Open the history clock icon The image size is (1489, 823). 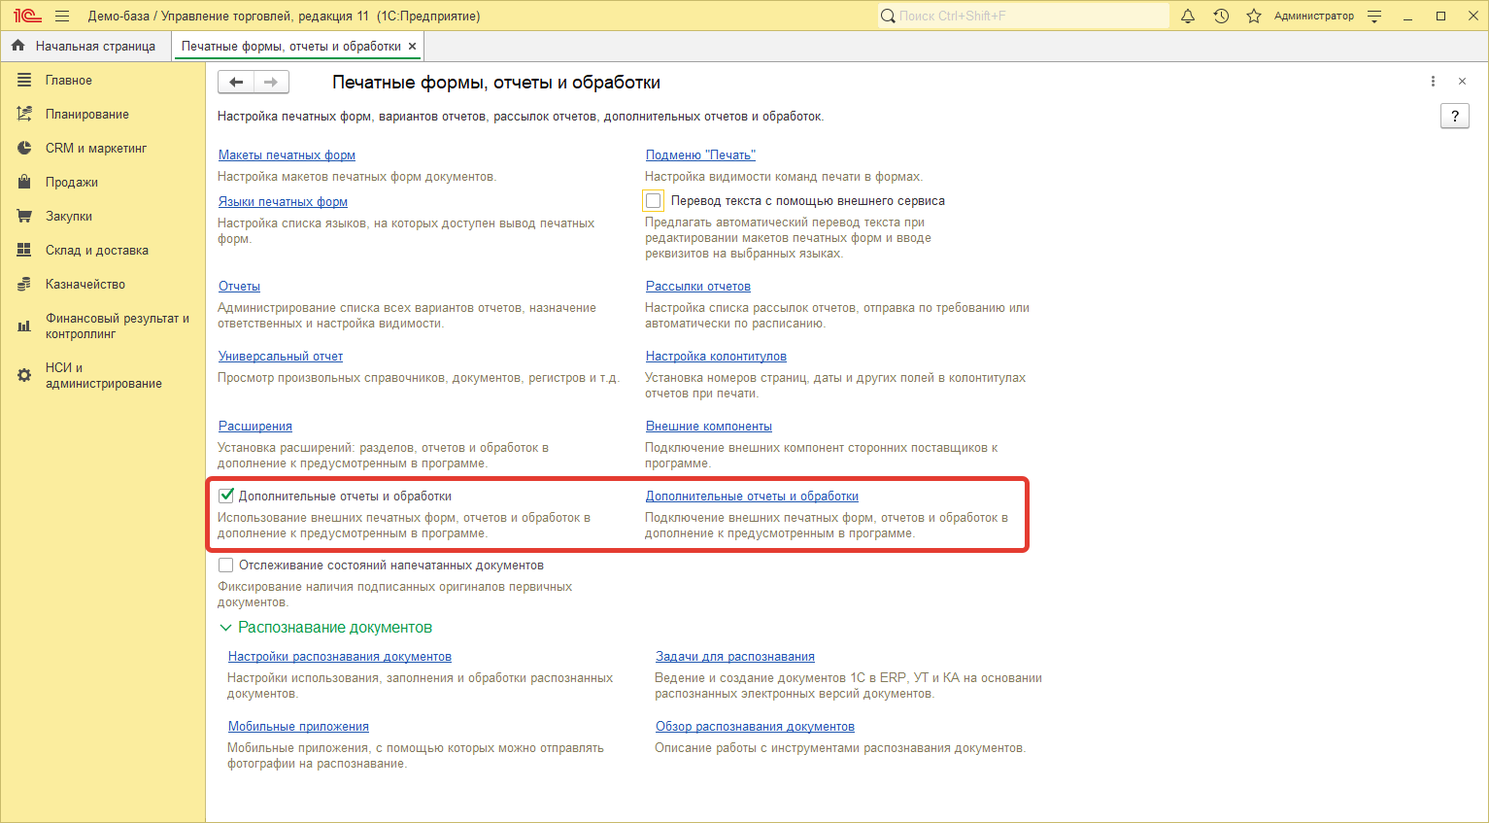coord(1221,16)
